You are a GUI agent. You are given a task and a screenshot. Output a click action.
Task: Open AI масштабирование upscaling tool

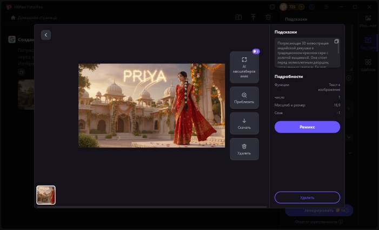point(244,67)
